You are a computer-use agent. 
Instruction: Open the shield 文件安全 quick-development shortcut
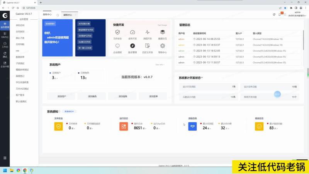click(117, 32)
